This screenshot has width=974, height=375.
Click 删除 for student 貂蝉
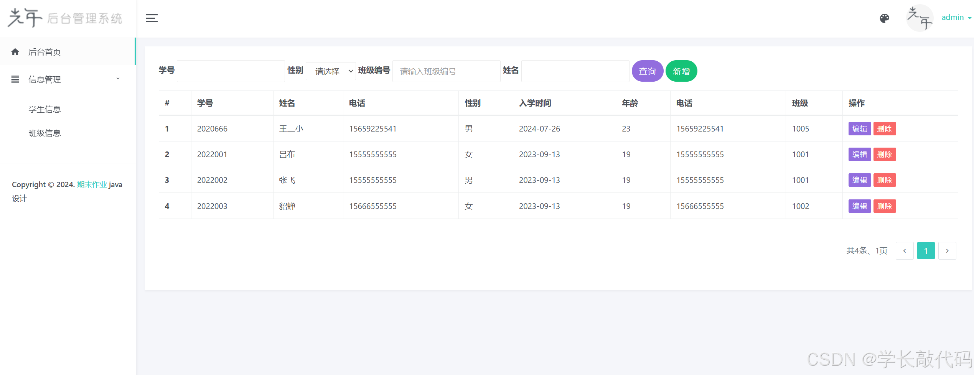(x=885, y=206)
